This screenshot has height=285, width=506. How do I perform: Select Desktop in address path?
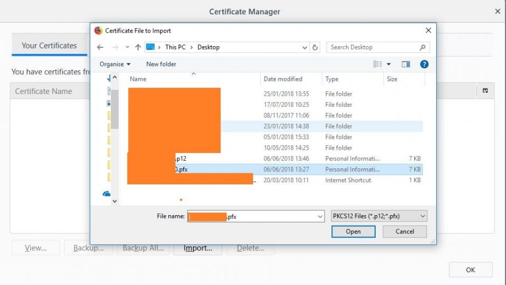(x=208, y=47)
